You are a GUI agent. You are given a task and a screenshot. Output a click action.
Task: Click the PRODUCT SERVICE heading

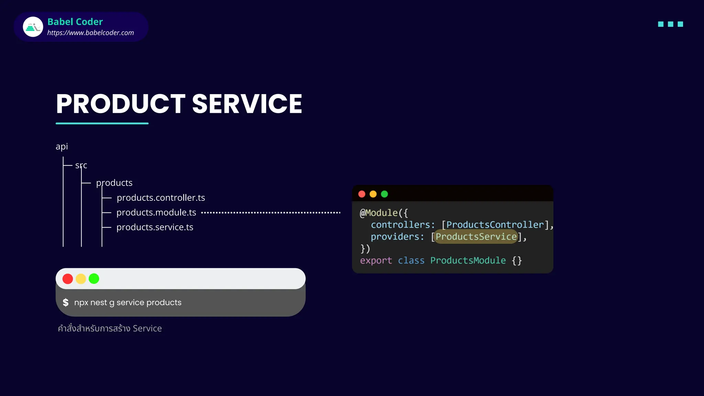(x=179, y=104)
